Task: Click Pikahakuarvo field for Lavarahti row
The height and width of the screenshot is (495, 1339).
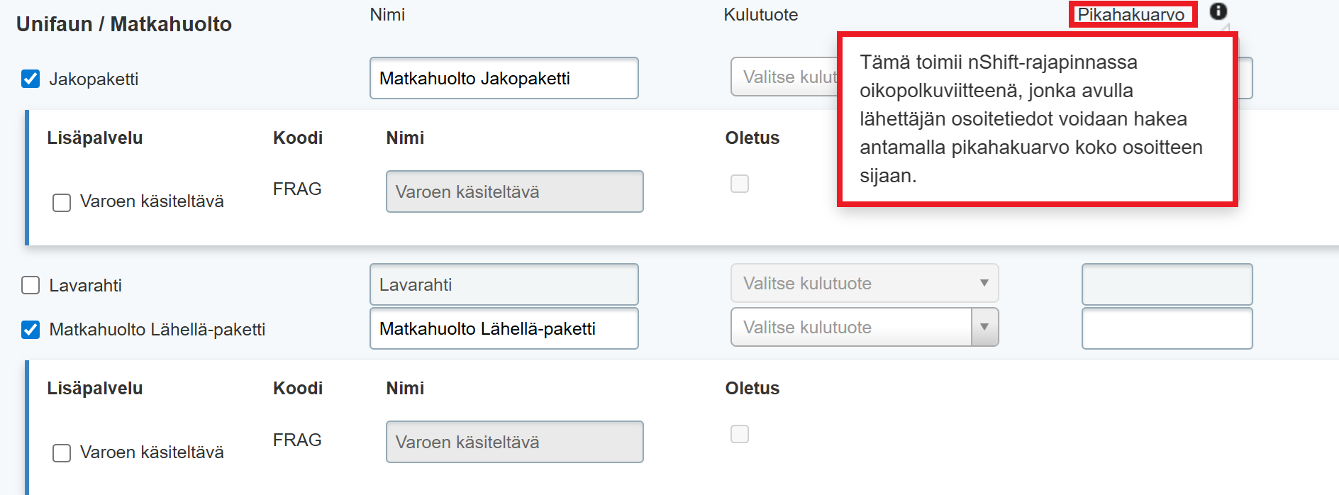Action: click(1167, 284)
